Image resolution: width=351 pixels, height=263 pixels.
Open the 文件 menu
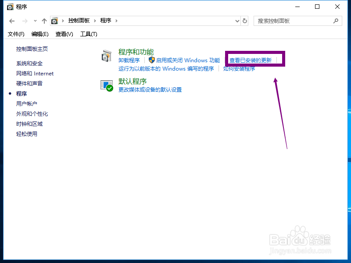pyautogui.click(x=16, y=34)
